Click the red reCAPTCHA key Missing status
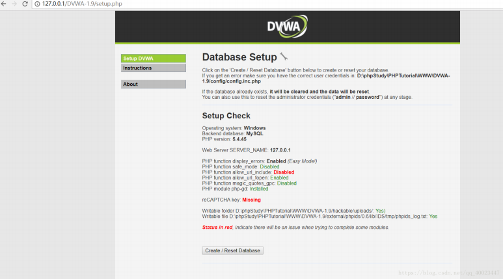 coord(251,200)
